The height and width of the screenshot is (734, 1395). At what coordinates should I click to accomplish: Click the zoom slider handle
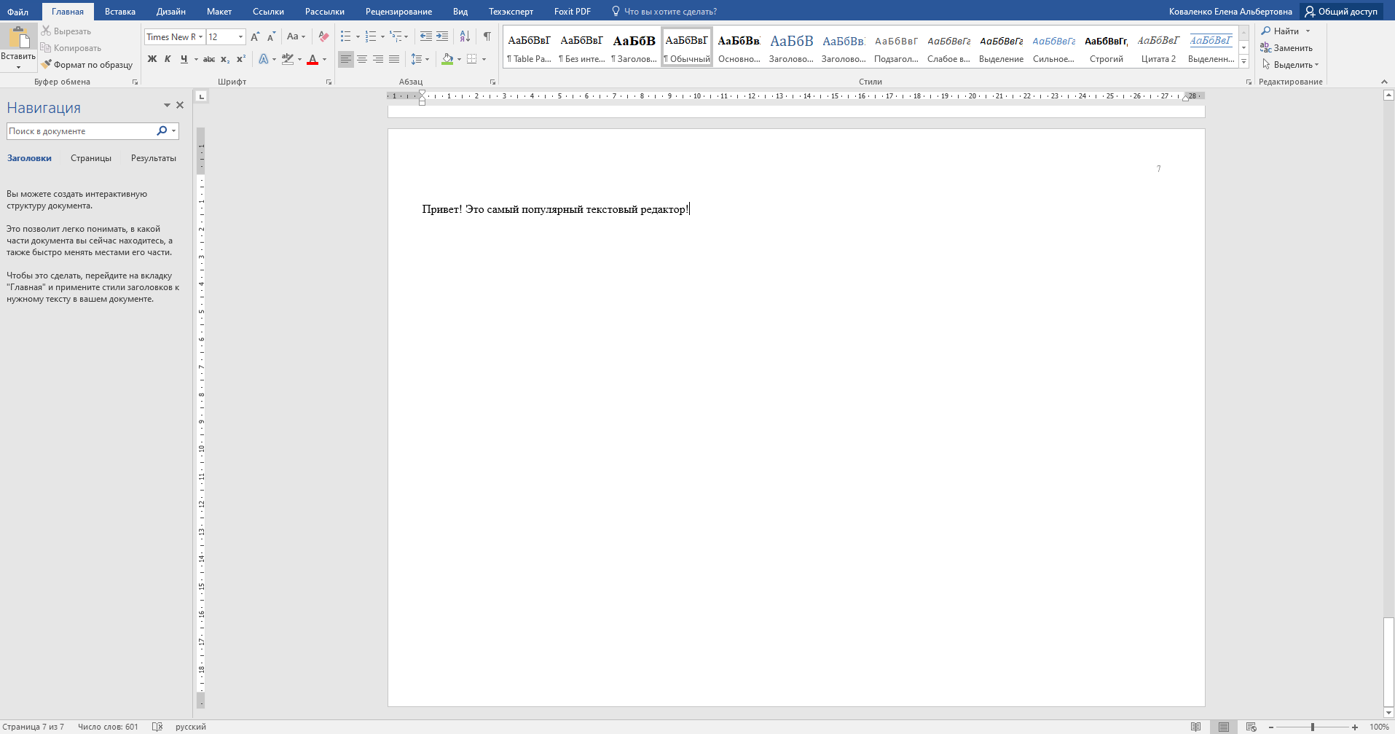coord(1313,727)
